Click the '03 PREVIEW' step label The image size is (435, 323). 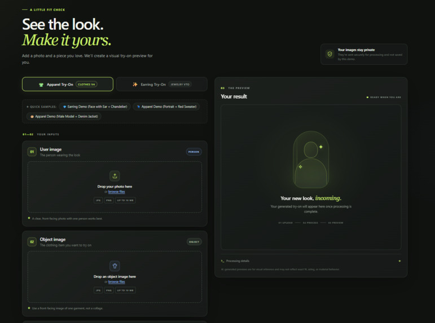pyautogui.click(x=335, y=223)
